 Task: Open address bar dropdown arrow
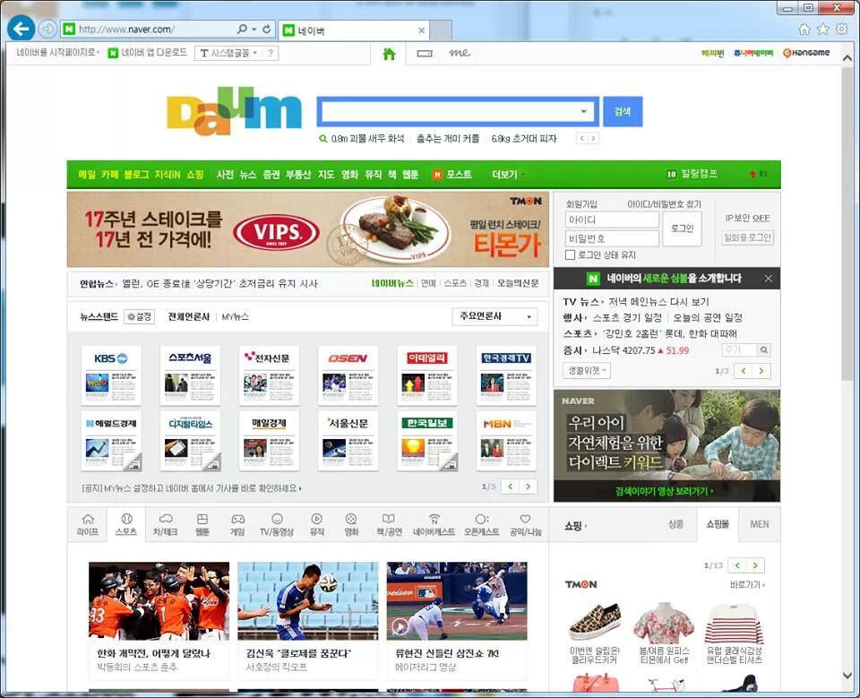[254, 29]
